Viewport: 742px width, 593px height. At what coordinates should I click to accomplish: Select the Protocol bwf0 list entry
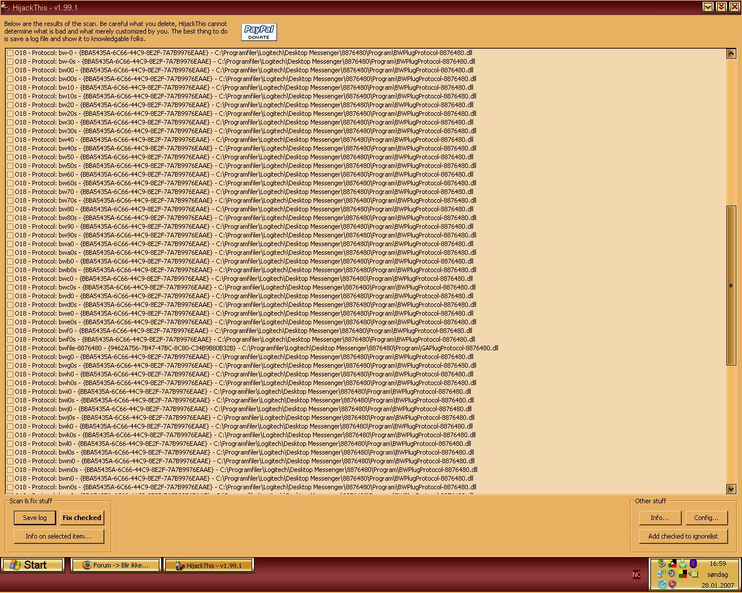(x=243, y=331)
